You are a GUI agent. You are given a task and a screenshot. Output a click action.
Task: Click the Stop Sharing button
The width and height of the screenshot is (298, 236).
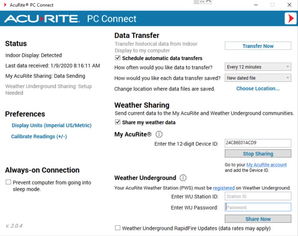pos(258,154)
